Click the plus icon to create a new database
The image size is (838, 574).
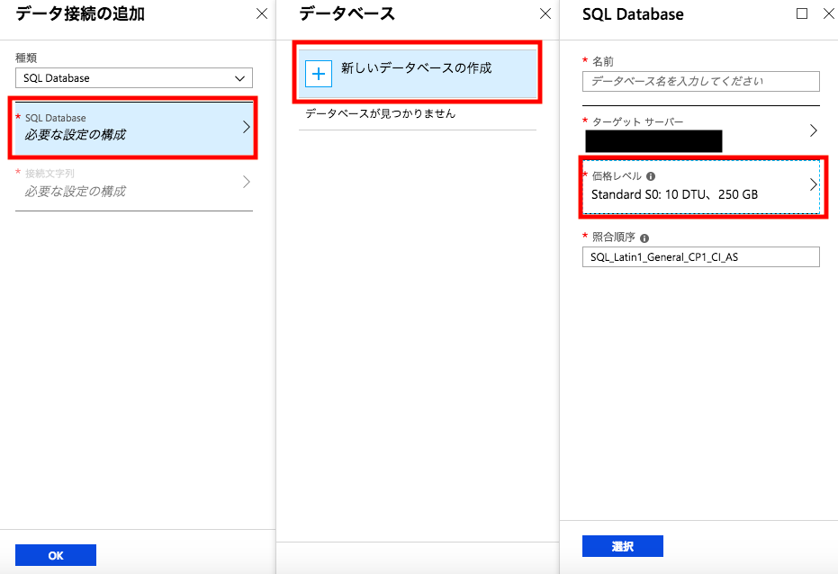coord(318,74)
